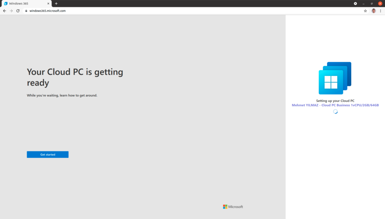Go forward in browser history
Image resolution: width=385 pixels, height=219 pixels.
(11, 11)
